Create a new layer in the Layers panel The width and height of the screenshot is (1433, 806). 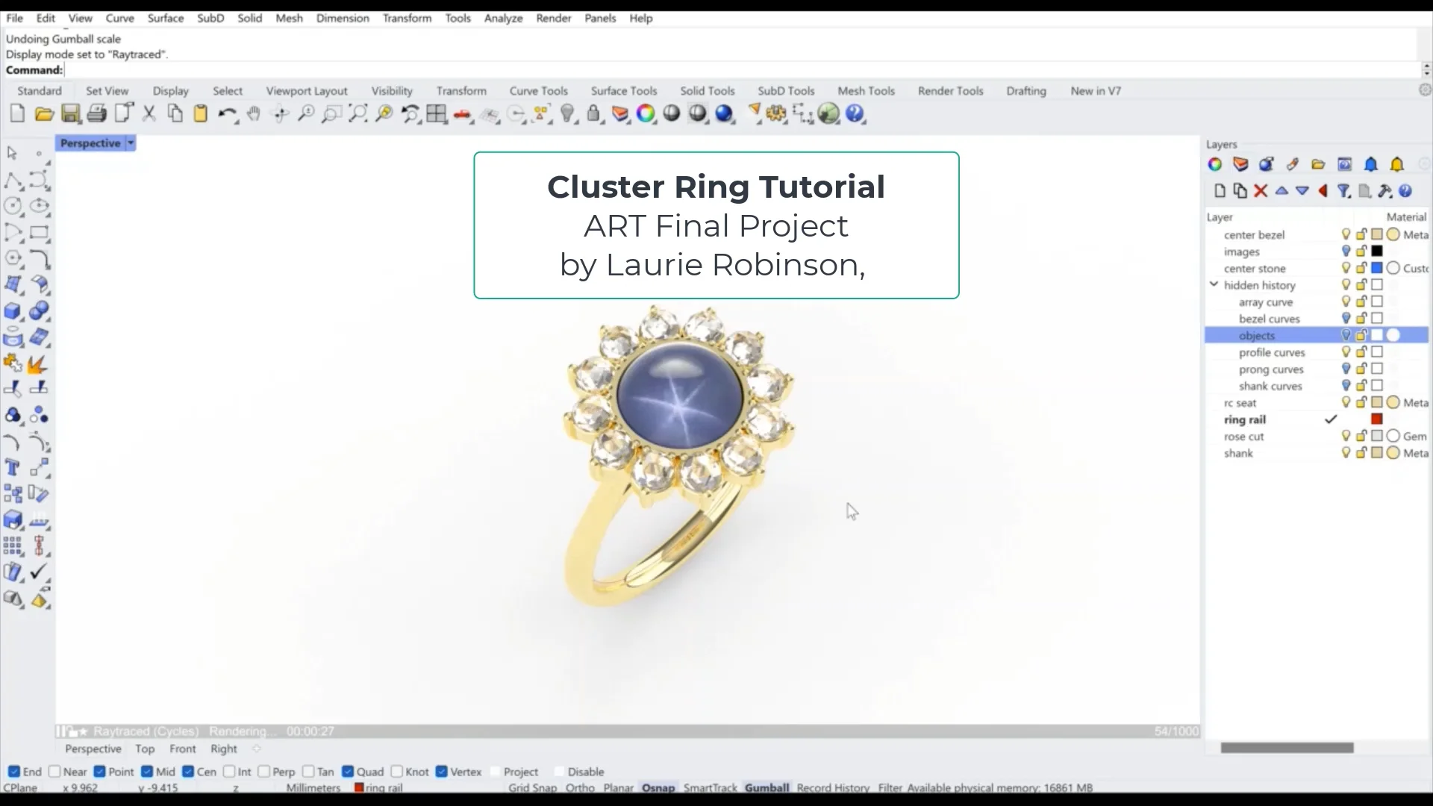(1219, 191)
